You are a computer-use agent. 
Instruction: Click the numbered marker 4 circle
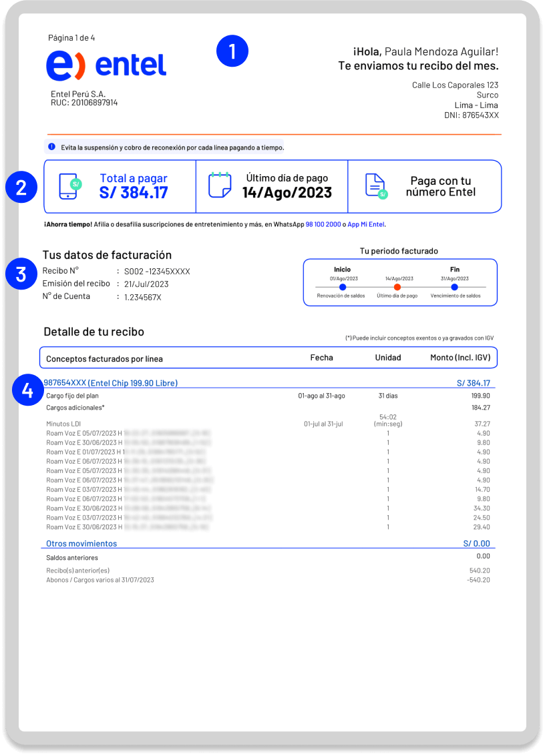pyautogui.click(x=27, y=392)
